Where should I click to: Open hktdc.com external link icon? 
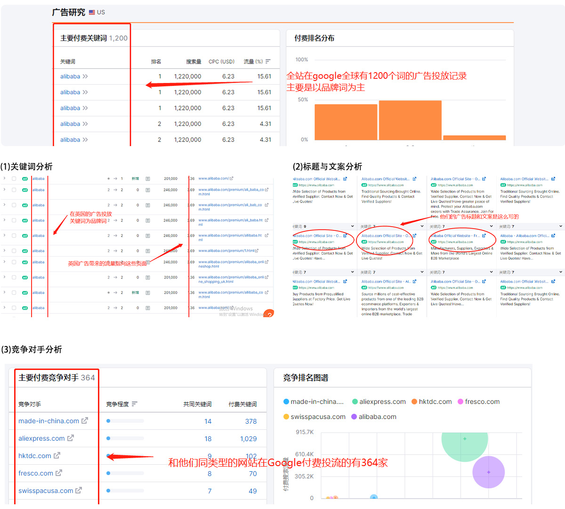click(57, 455)
